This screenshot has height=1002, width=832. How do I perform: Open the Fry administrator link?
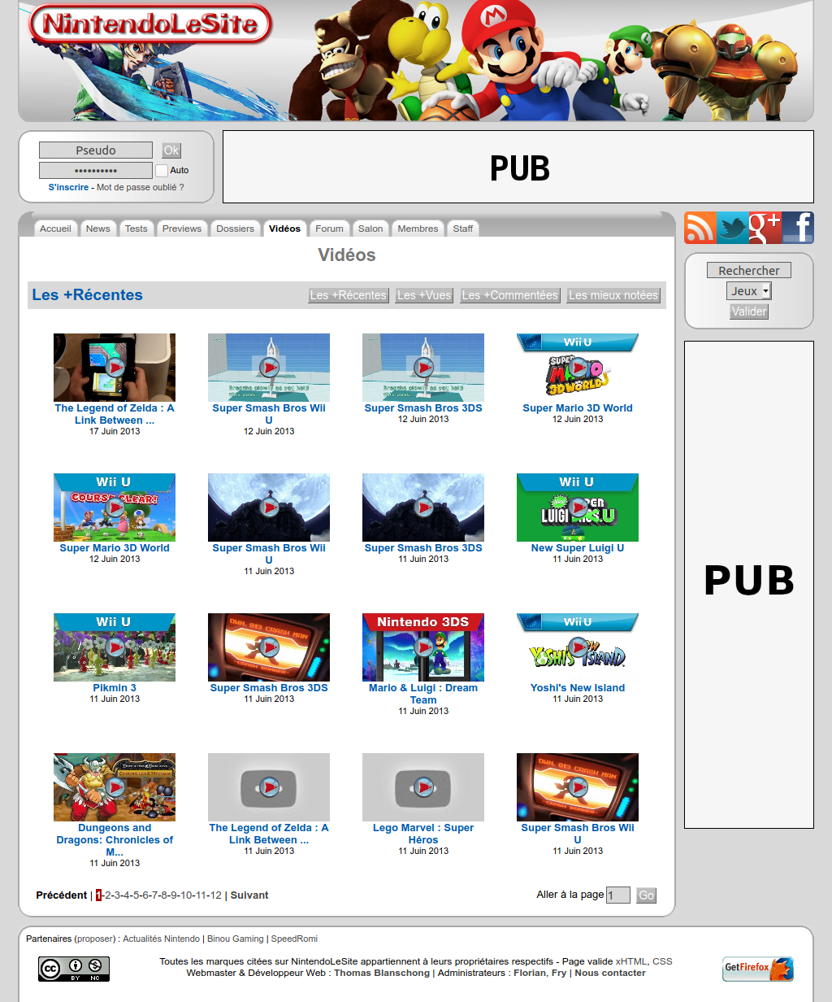pyautogui.click(x=559, y=973)
